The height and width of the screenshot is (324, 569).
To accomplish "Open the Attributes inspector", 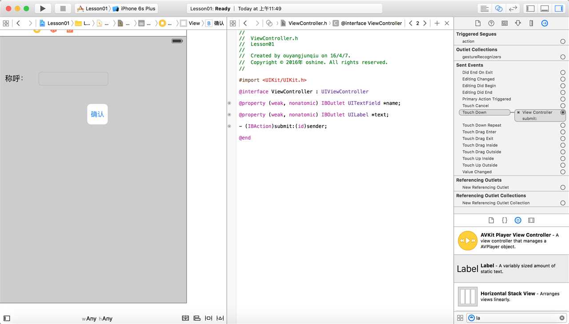I will point(518,23).
